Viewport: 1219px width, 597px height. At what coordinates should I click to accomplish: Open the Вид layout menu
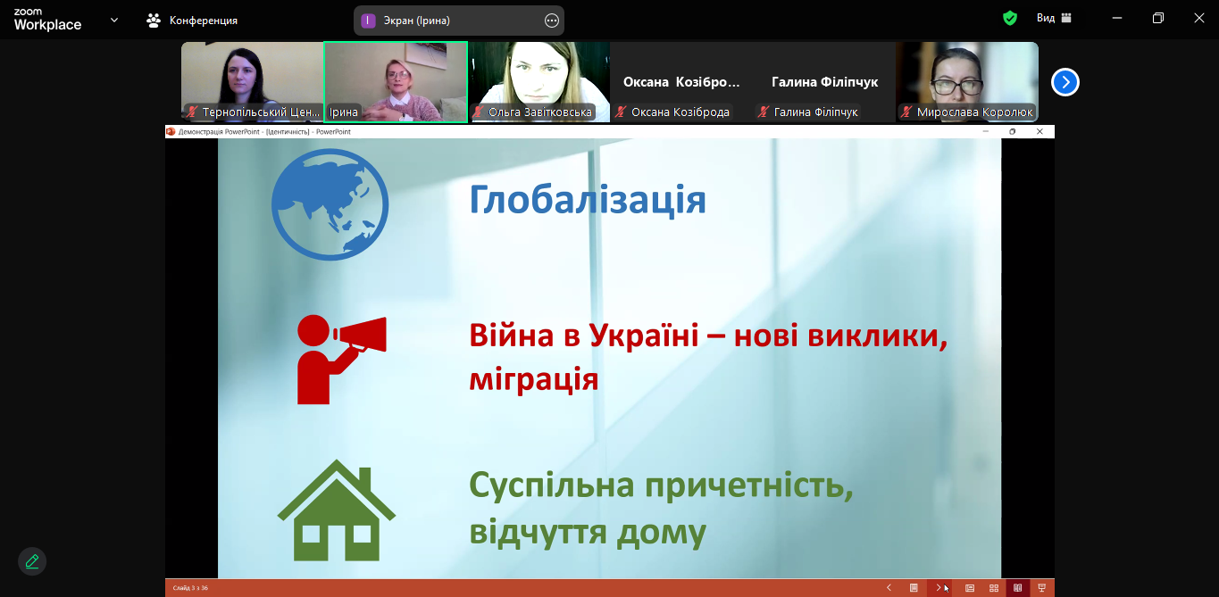(1054, 18)
